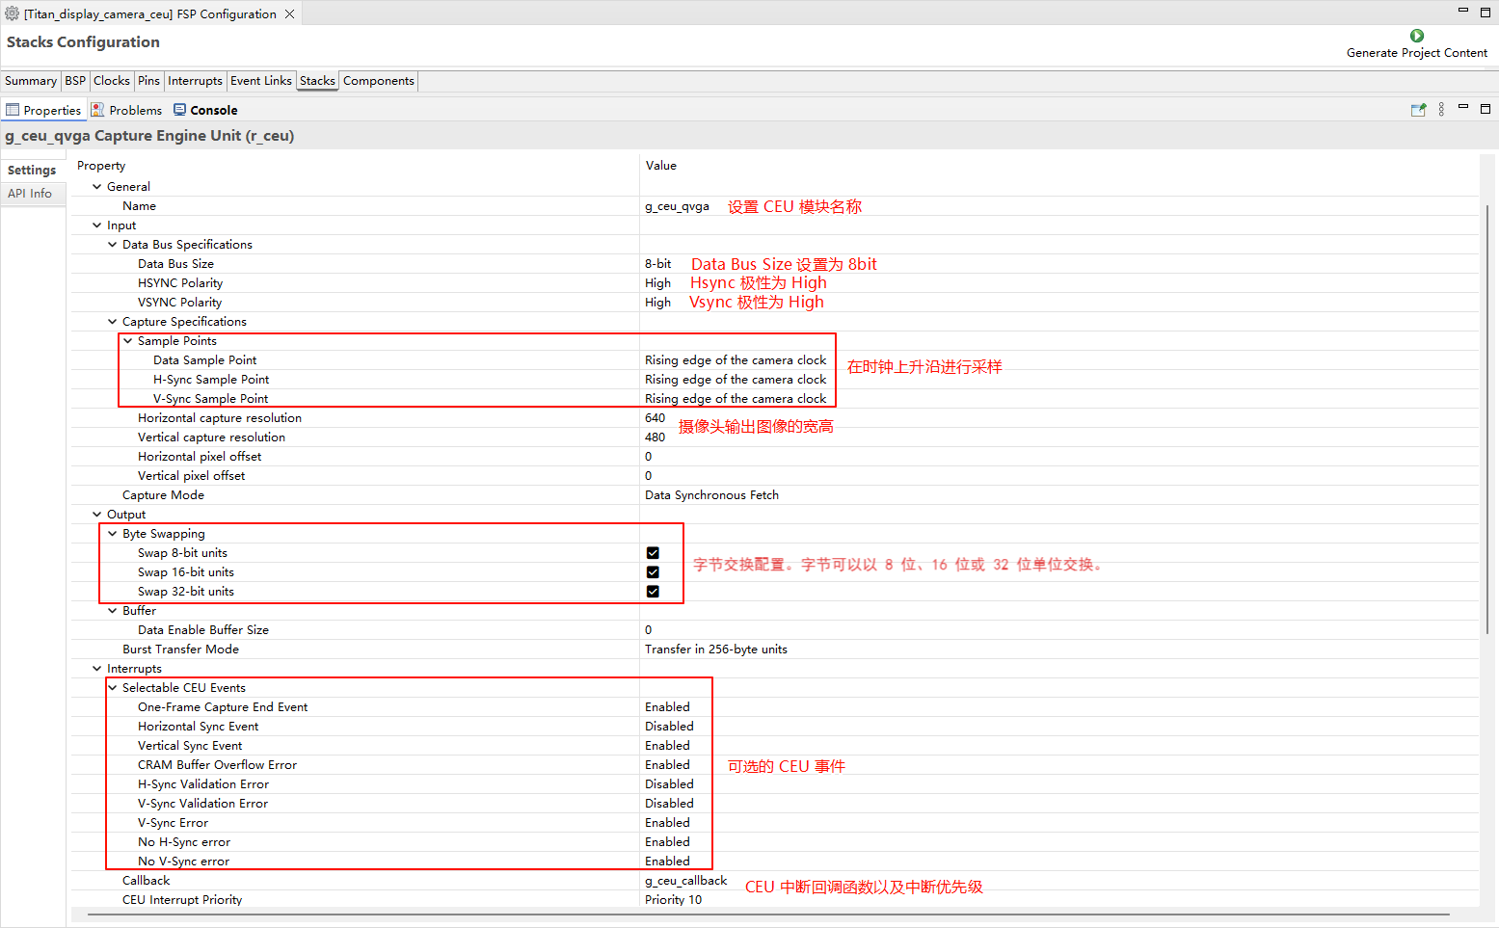Image resolution: width=1499 pixels, height=928 pixels.
Task: Click the Pin to Selection icon
Action: pyautogui.click(x=1418, y=110)
